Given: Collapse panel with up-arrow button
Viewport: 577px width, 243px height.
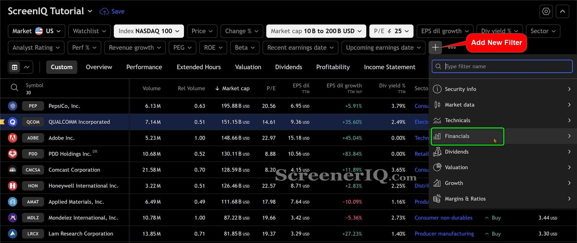Looking at the screenshot, I should point(563,12).
